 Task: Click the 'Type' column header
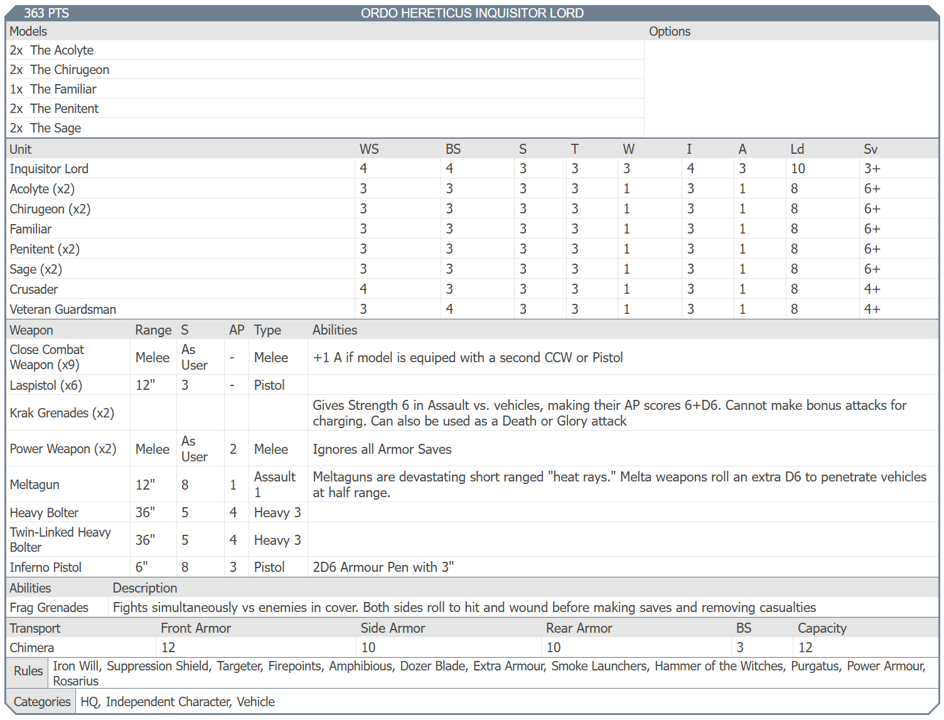tap(267, 330)
